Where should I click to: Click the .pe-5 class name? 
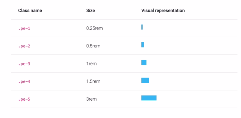pos(24,99)
